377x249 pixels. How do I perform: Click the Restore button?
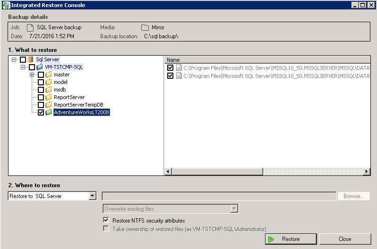[x=291, y=239]
